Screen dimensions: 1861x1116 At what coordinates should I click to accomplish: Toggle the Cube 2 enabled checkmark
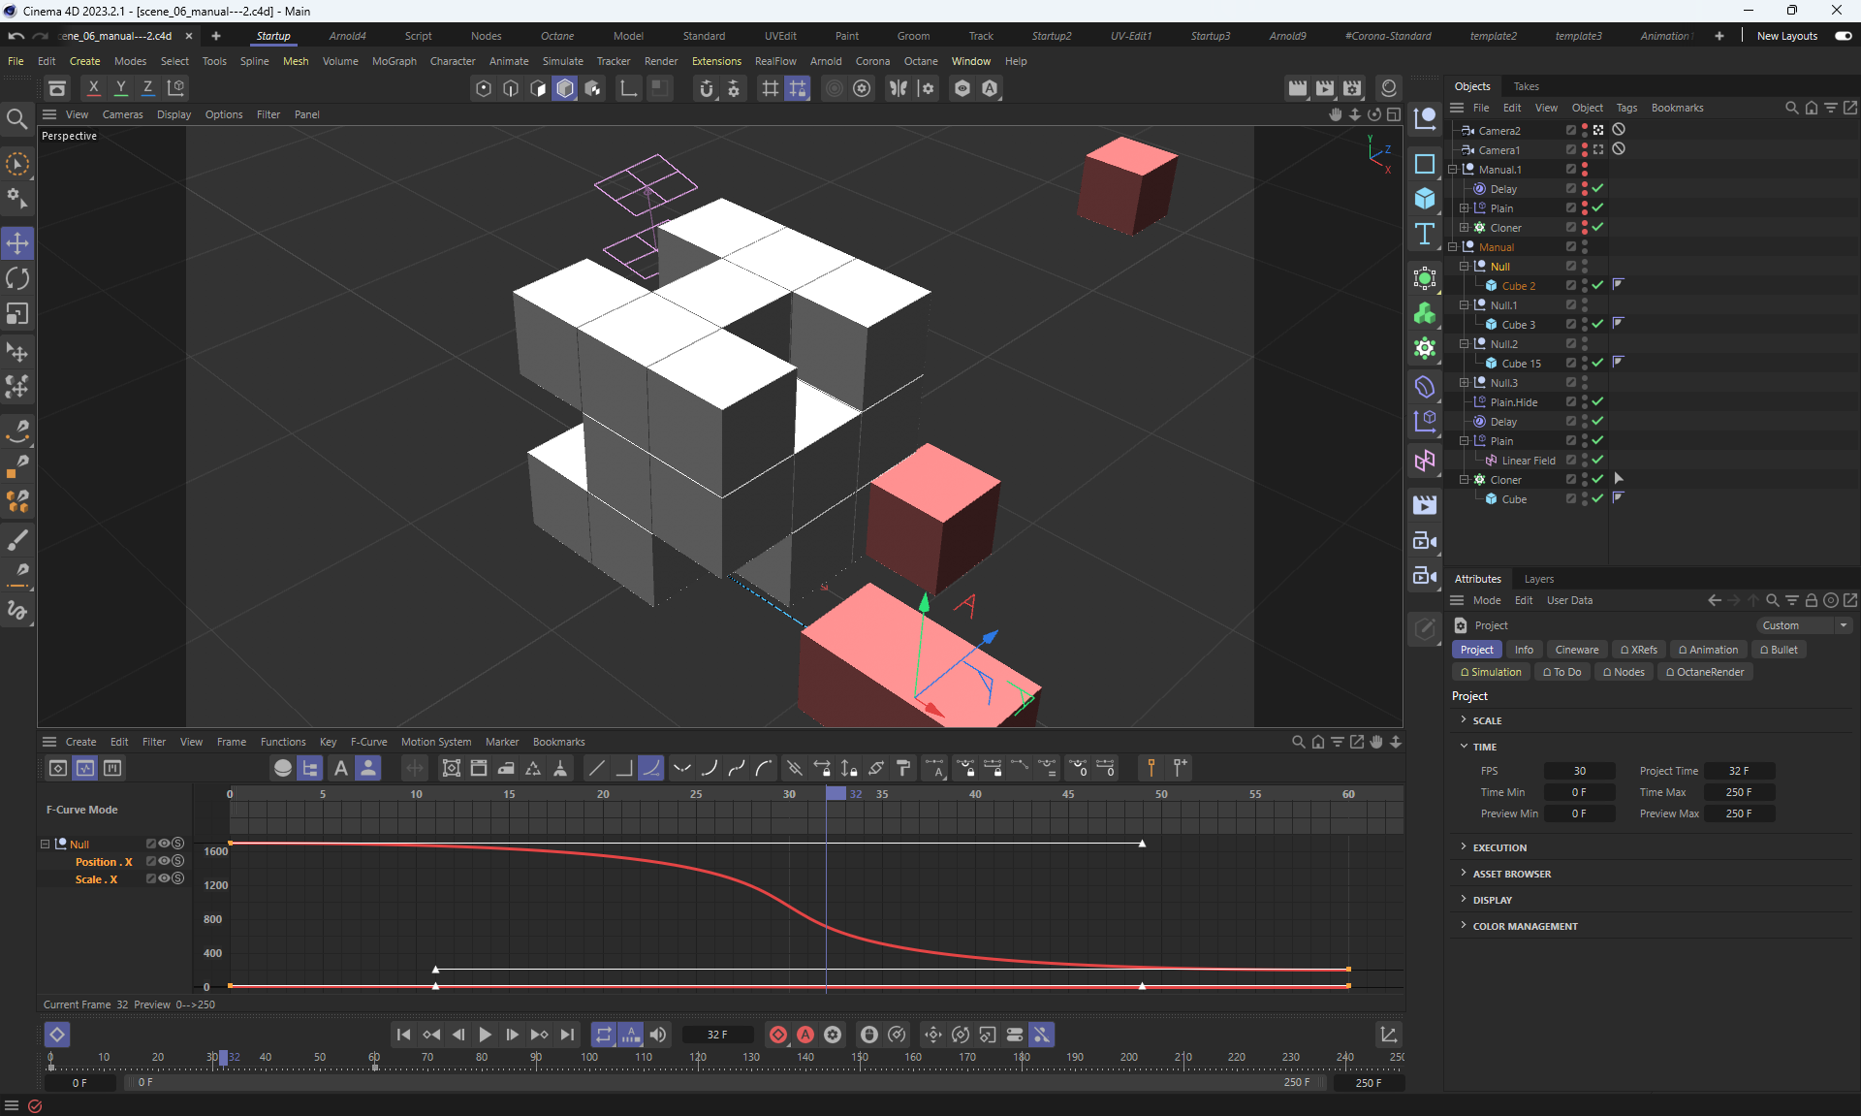pos(1597,285)
